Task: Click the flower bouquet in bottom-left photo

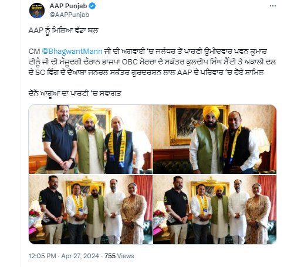Action: point(34,213)
